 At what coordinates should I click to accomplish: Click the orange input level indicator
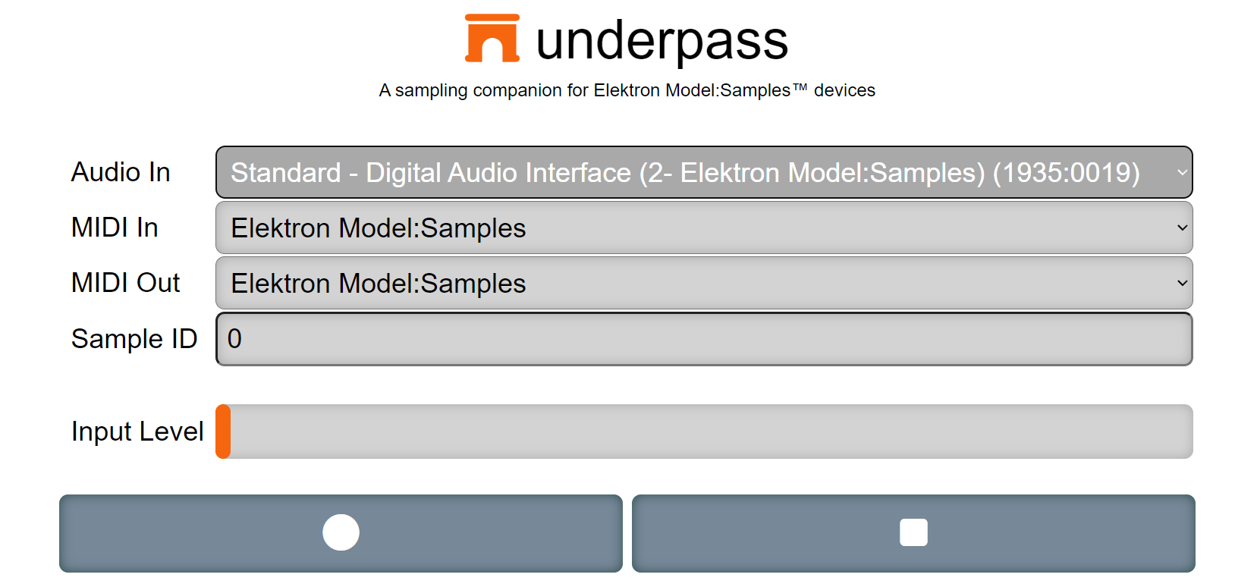[x=223, y=432]
